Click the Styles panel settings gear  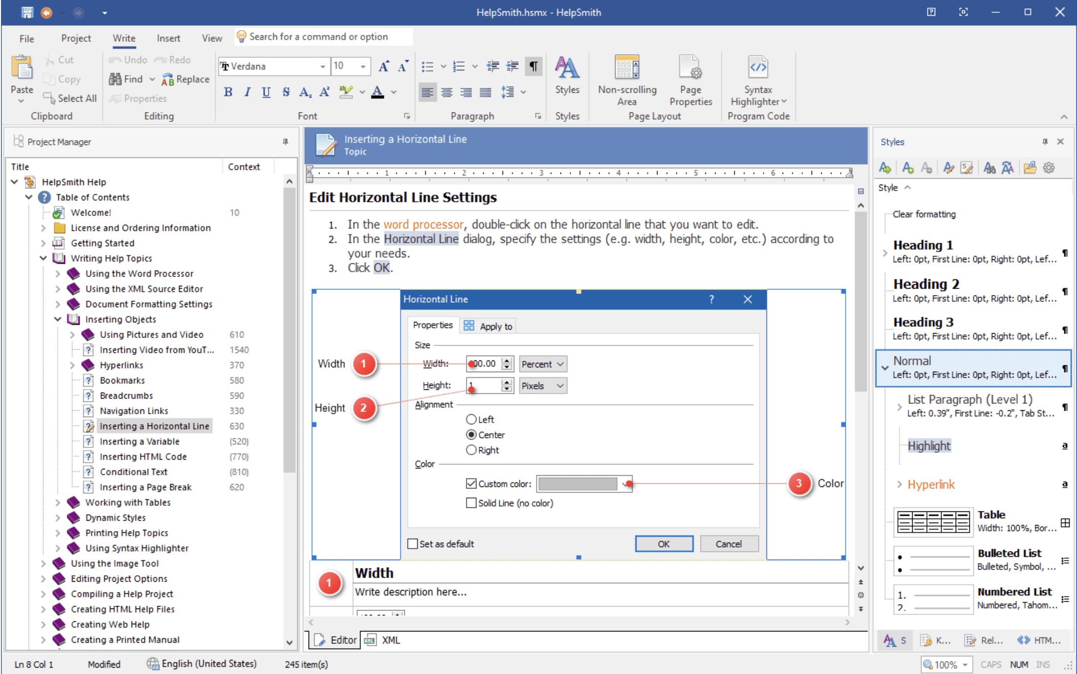coord(1049,168)
